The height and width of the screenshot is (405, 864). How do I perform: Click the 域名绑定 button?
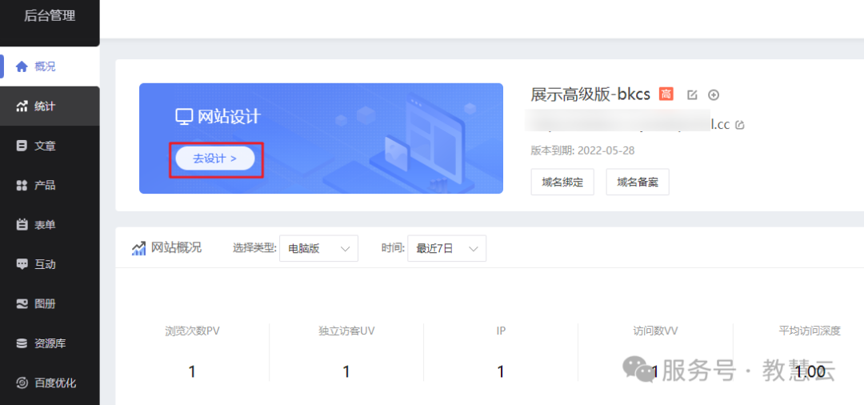562,182
